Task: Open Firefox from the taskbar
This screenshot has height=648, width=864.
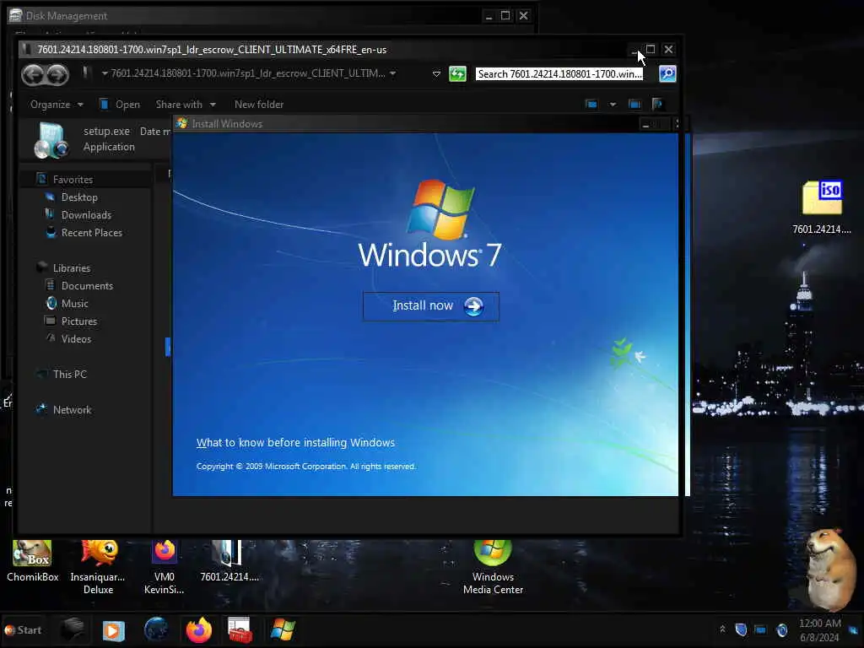Action: [x=198, y=629]
